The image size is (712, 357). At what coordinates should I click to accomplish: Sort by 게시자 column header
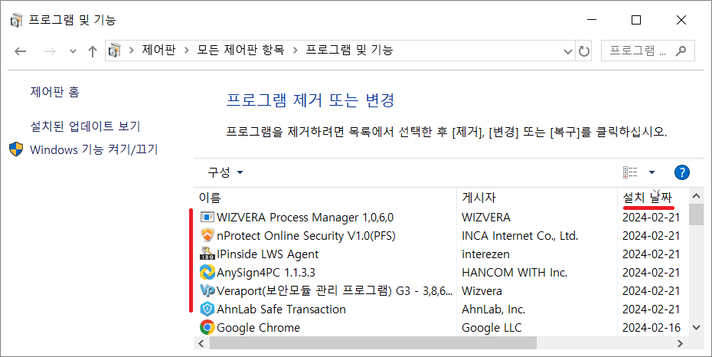(x=537, y=198)
